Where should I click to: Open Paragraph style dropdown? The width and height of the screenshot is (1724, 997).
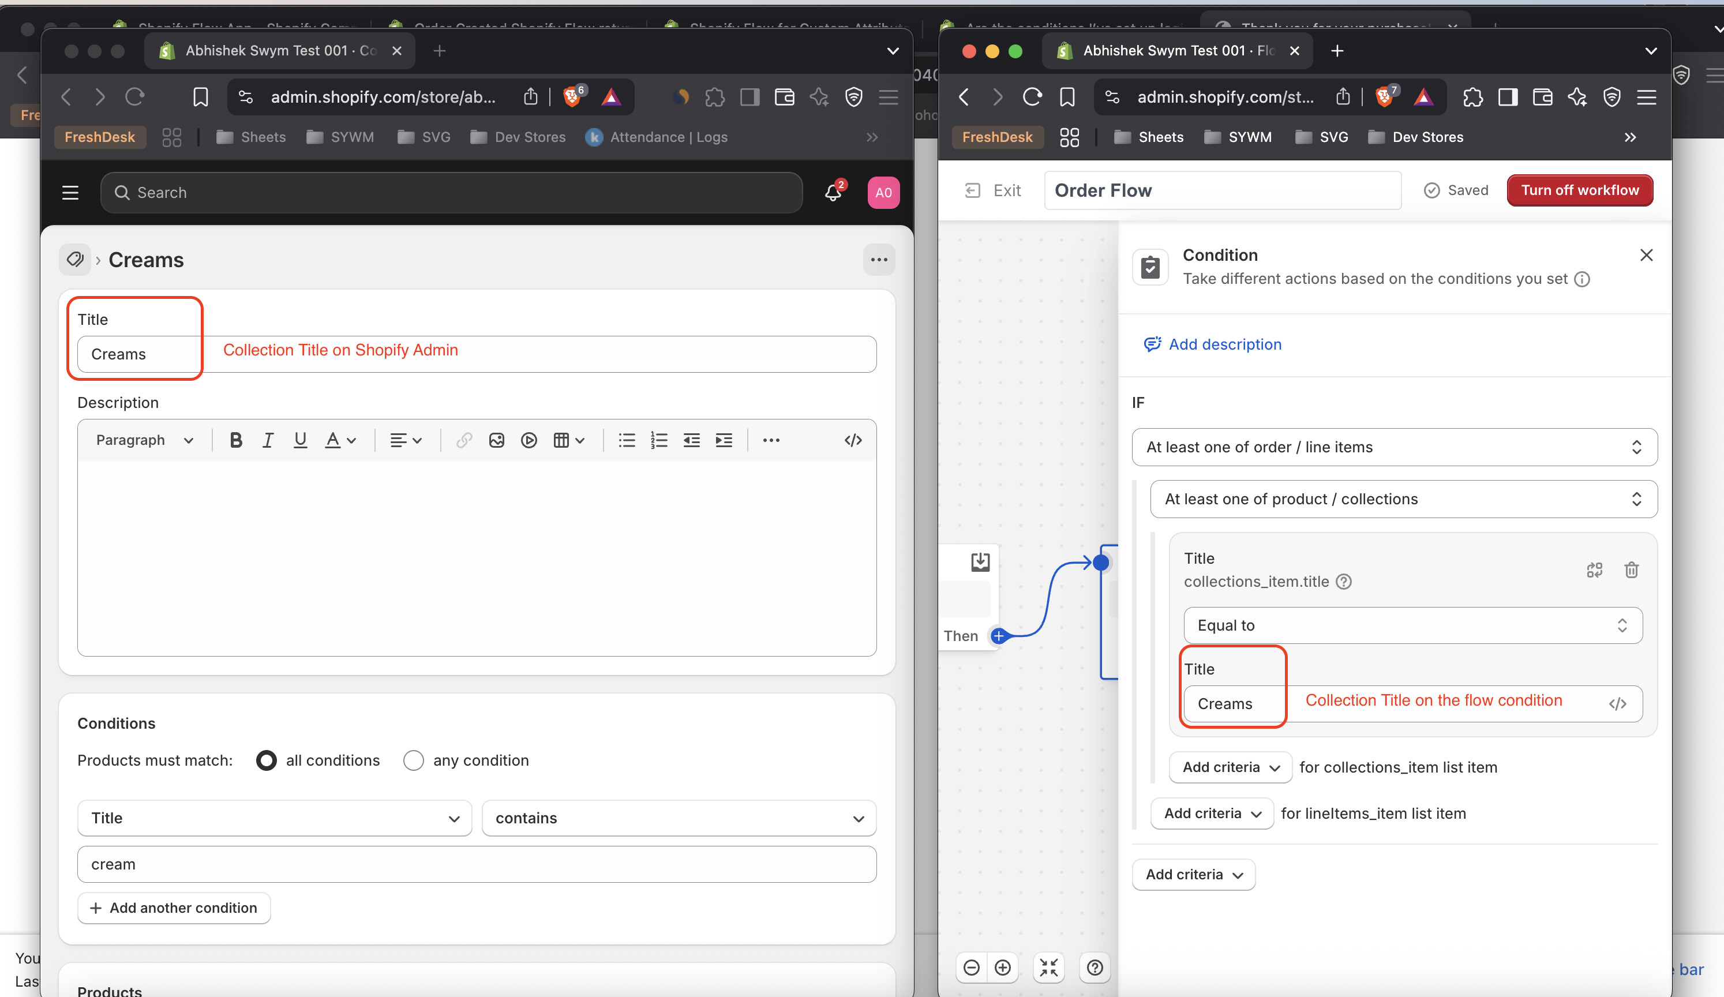(x=144, y=440)
